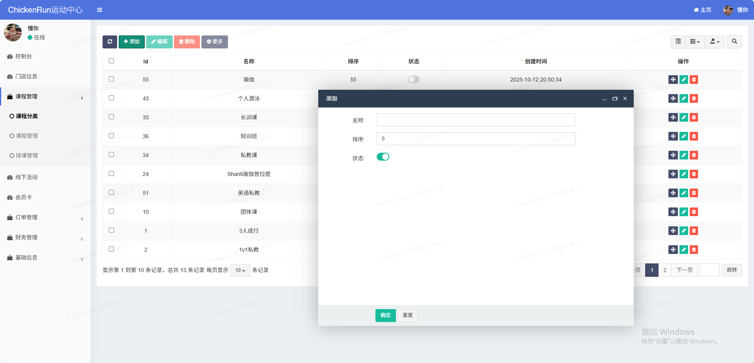Toggle the 状态 switch in the add dialog
This screenshot has height=363, width=754.
[383, 157]
